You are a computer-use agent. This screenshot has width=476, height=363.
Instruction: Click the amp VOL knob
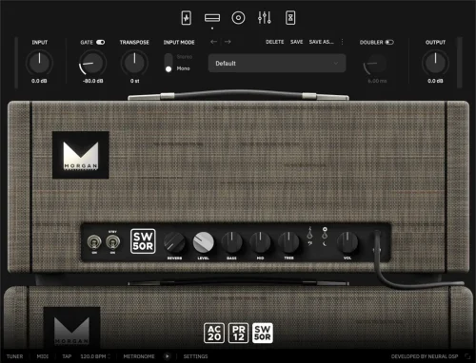coord(347,242)
